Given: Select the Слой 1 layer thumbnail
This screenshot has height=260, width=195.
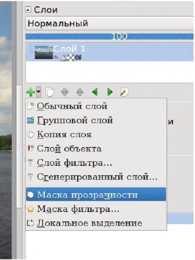Looking at the screenshot, I should coord(44,52).
